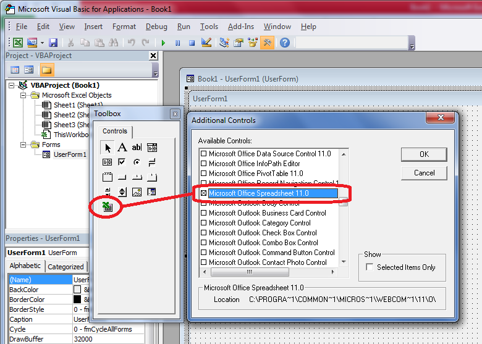Collapse the Microsoft Excel Objects folder
Viewport: 482px width, 344px height.
[x=23, y=95]
